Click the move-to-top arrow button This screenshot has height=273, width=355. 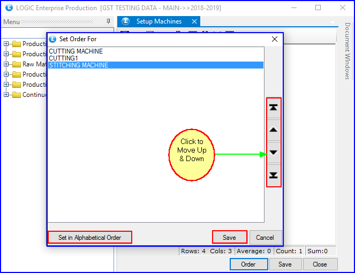pyautogui.click(x=274, y=108)
